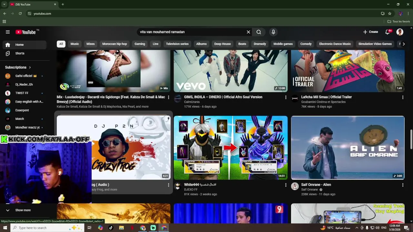Expand Show more subscriptions
Image resolution: width=413 pixels, height=232 pixels.
(23, 210)
